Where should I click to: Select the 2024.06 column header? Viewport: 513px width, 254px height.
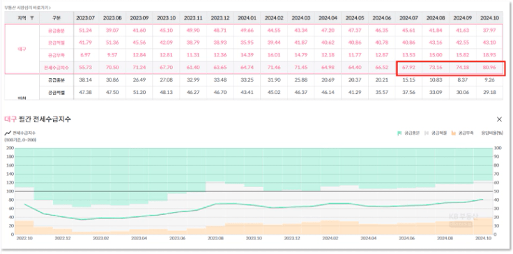click(x=382, y=18)
